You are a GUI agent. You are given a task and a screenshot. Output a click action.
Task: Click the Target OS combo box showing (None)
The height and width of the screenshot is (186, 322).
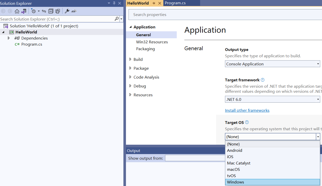tap(272, 137)
